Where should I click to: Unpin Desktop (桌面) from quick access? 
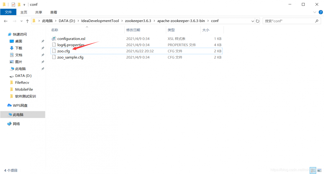[43, 41]
